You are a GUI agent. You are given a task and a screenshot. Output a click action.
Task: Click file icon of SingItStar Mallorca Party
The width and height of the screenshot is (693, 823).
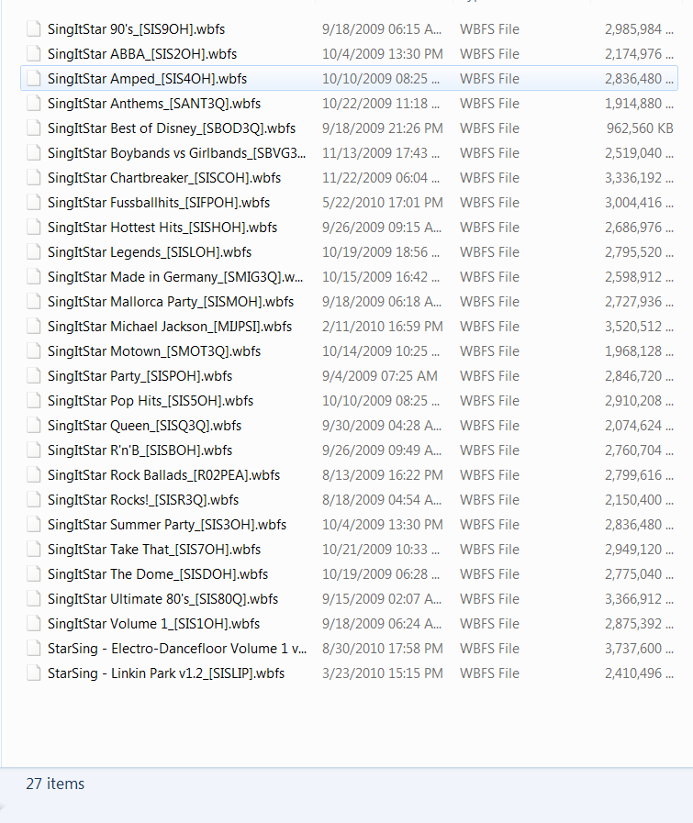(34, 301)
